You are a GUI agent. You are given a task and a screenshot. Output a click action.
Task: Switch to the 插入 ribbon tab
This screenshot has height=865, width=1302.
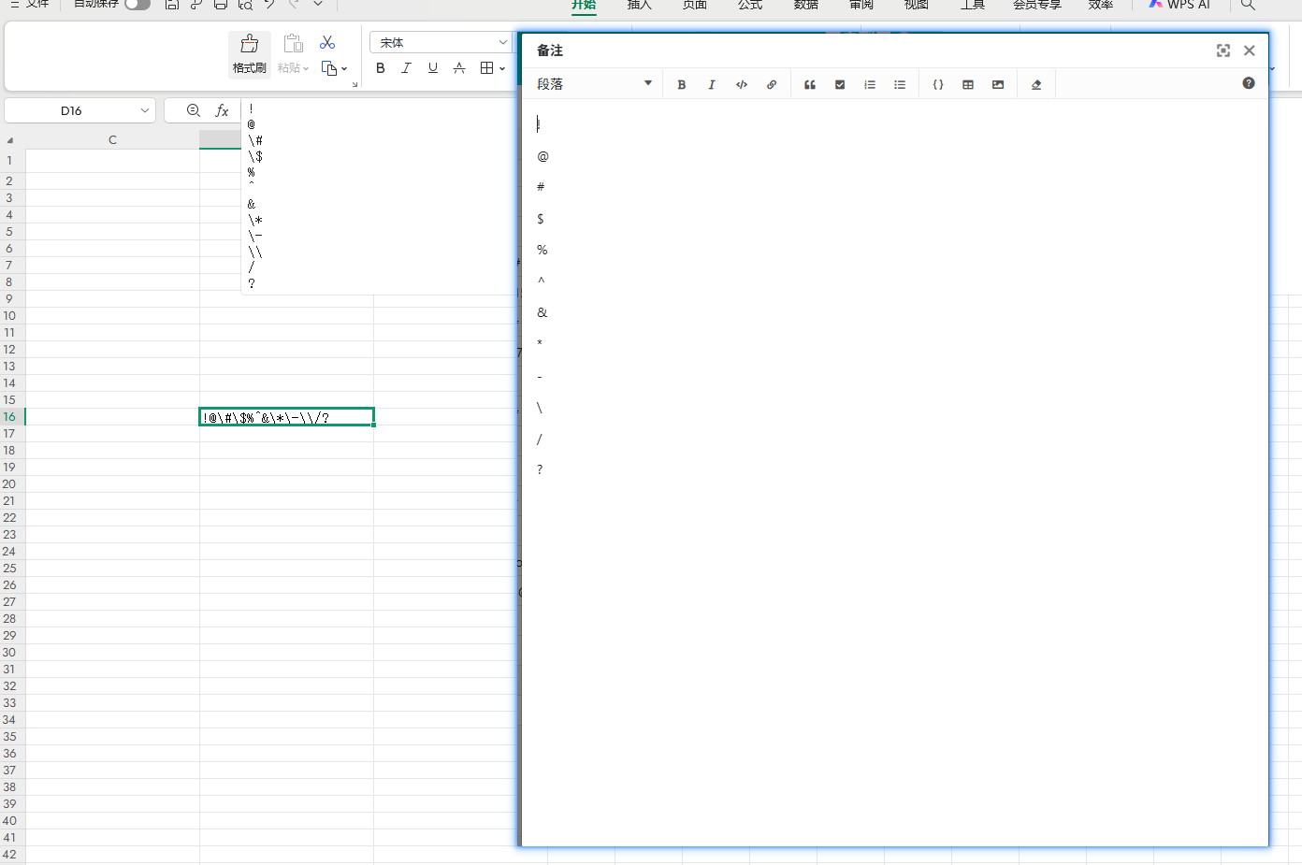click(x=639, y=5)
